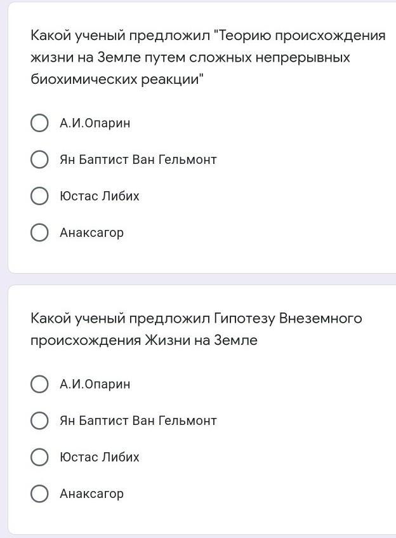Click Ян Баптист Ван Гельмонт label under biochemical question
The height and width of the screenshot is (538, 396).
tap(138, 160)
